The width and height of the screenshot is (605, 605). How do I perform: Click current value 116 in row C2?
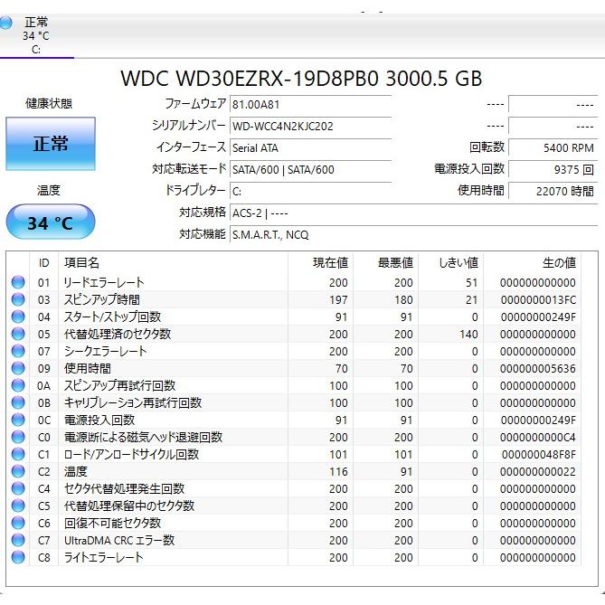[338, 471]
